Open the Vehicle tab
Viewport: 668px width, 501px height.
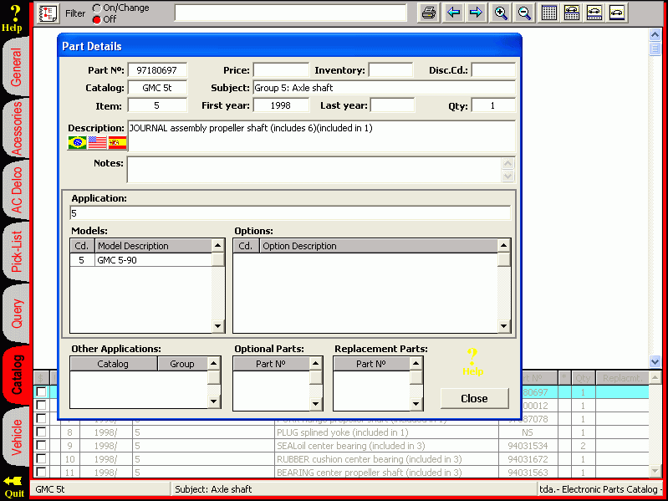click(15, 437)
